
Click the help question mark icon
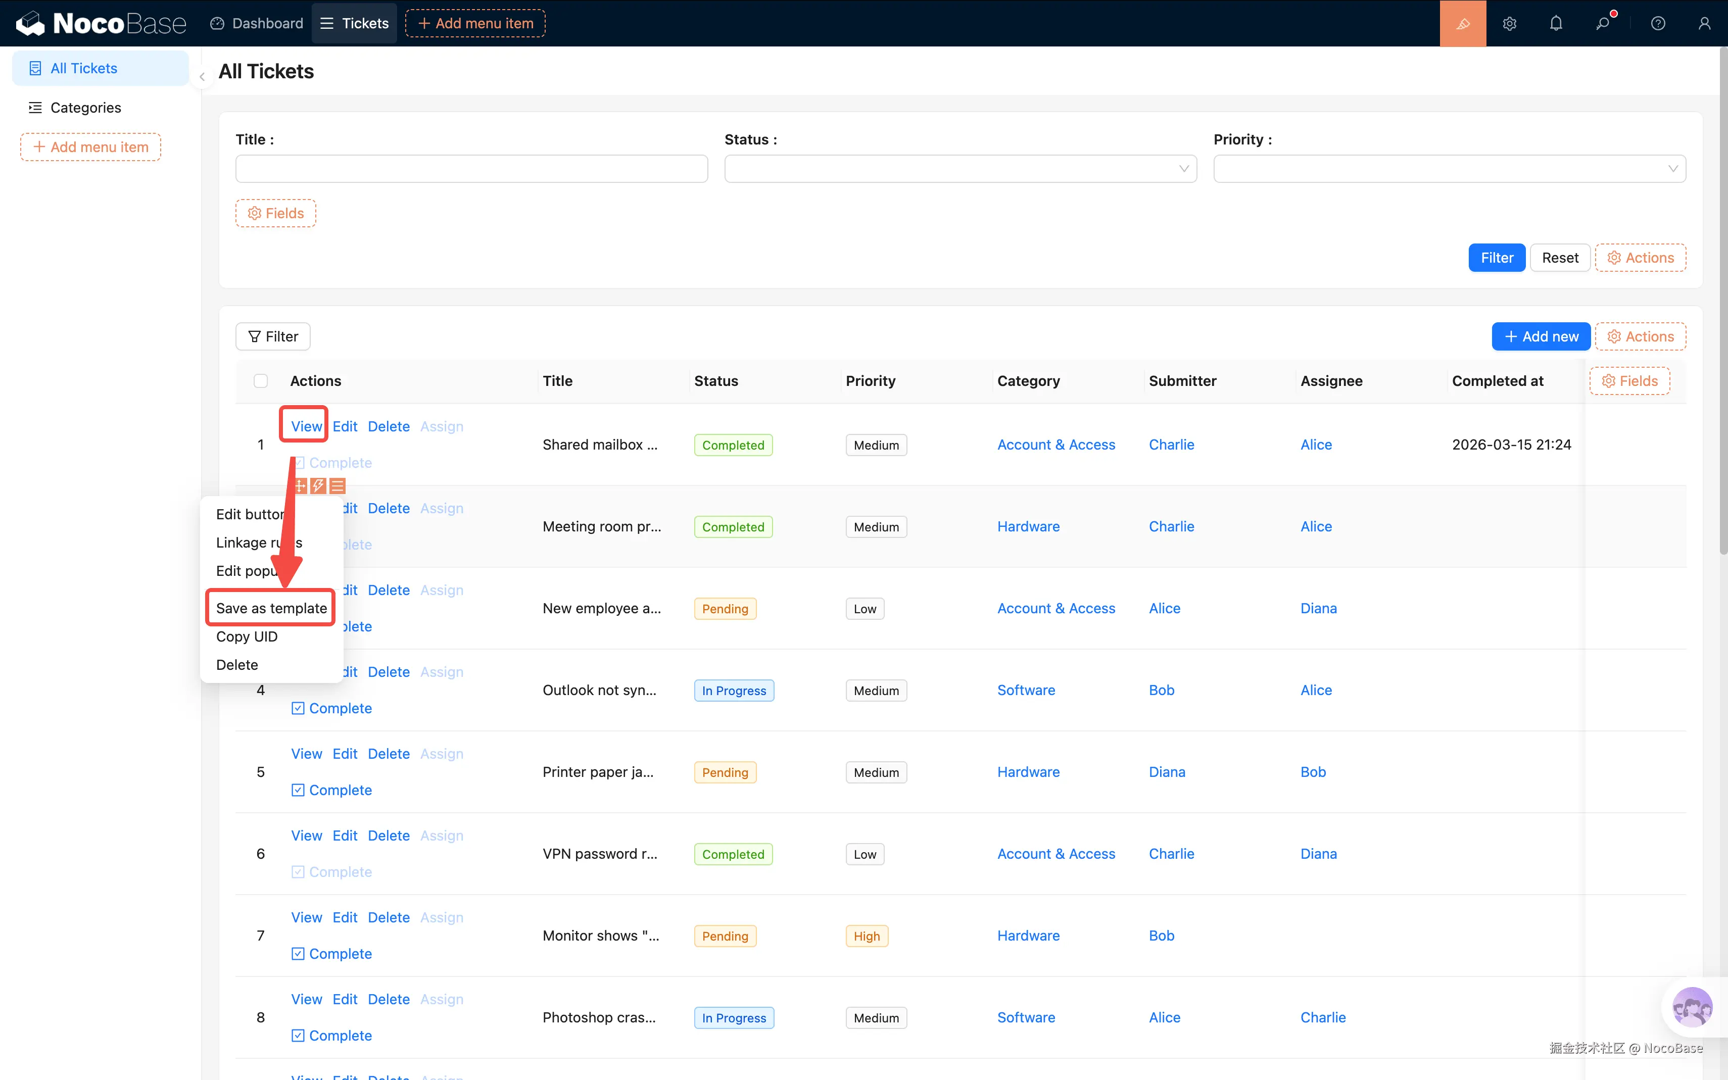tap(1658, 24)
